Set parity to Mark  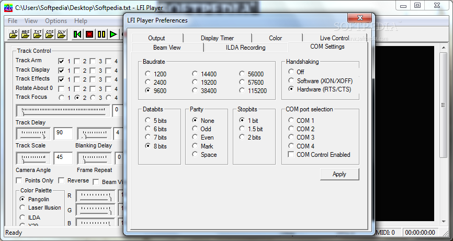point(203,146)
